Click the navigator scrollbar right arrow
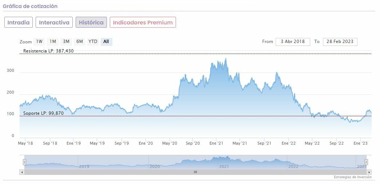Viewport: 380px width, 184px height. tap(369, 172)
